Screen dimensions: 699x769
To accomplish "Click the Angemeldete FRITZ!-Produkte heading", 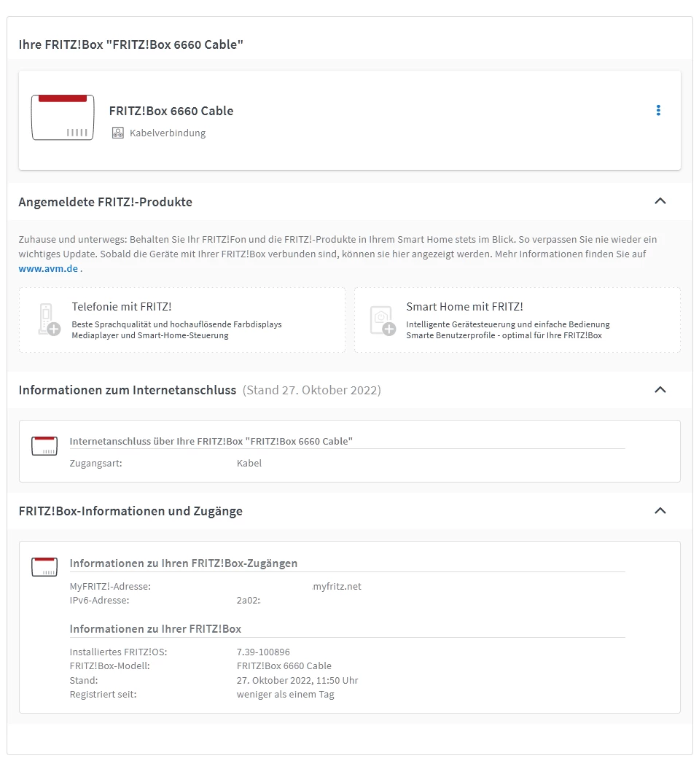I will click(x=106, y=202).
